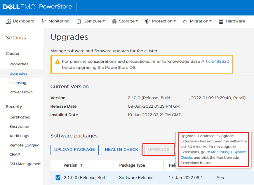
Task: Run a HEALTH CHECK on the cluster
Action: (121, 150)
